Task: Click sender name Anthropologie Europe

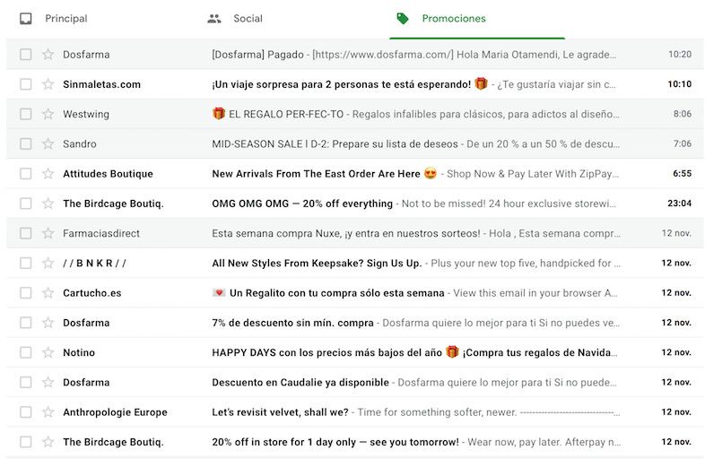Action: click(115, 412)
